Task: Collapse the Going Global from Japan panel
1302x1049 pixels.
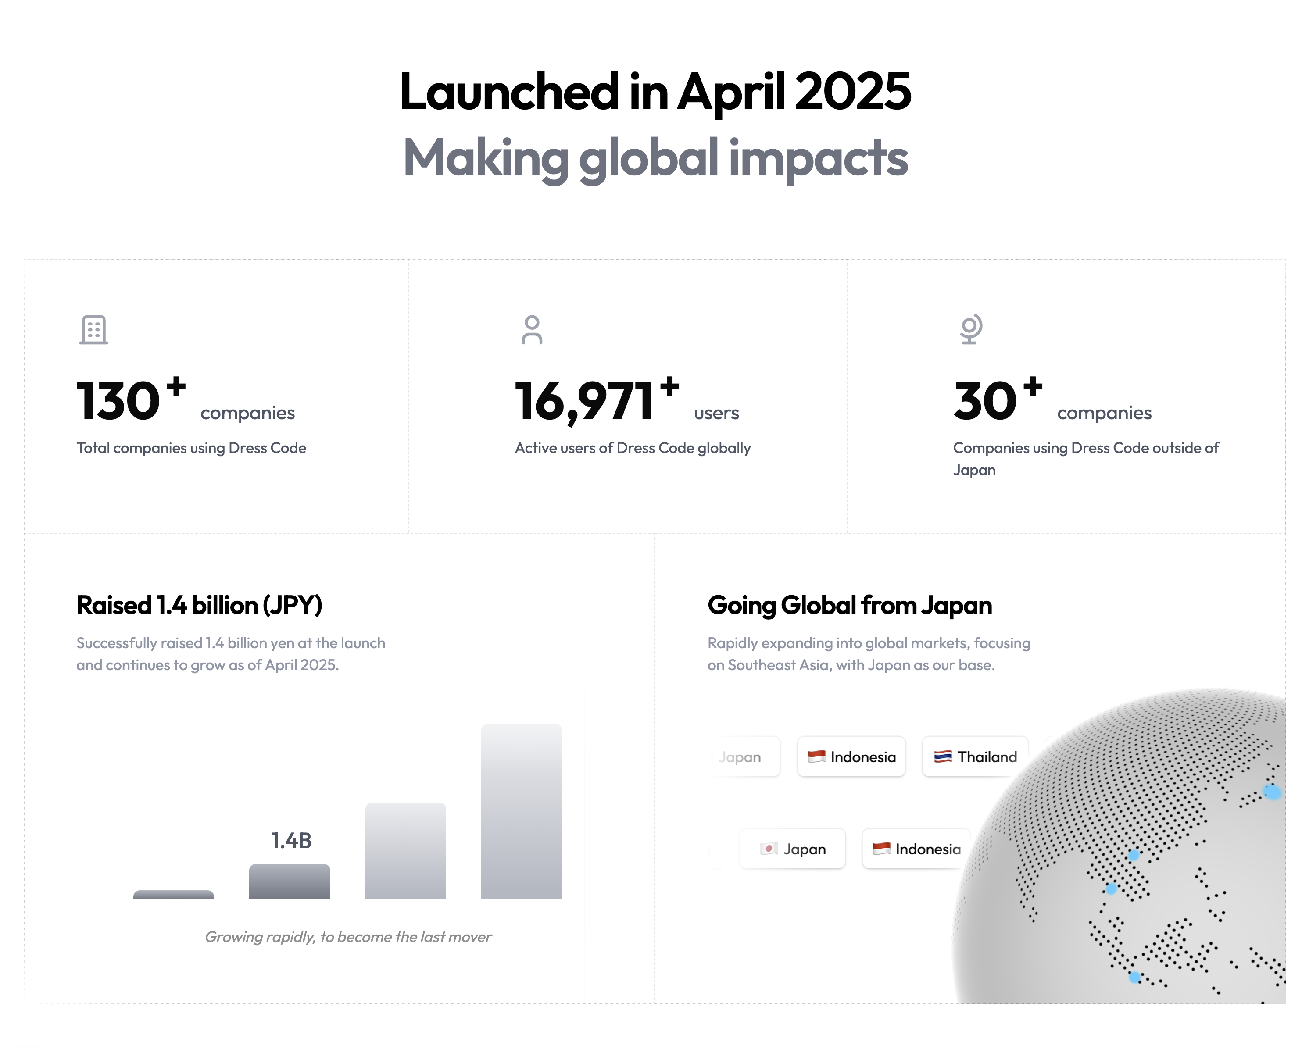Action: point(850,604)
